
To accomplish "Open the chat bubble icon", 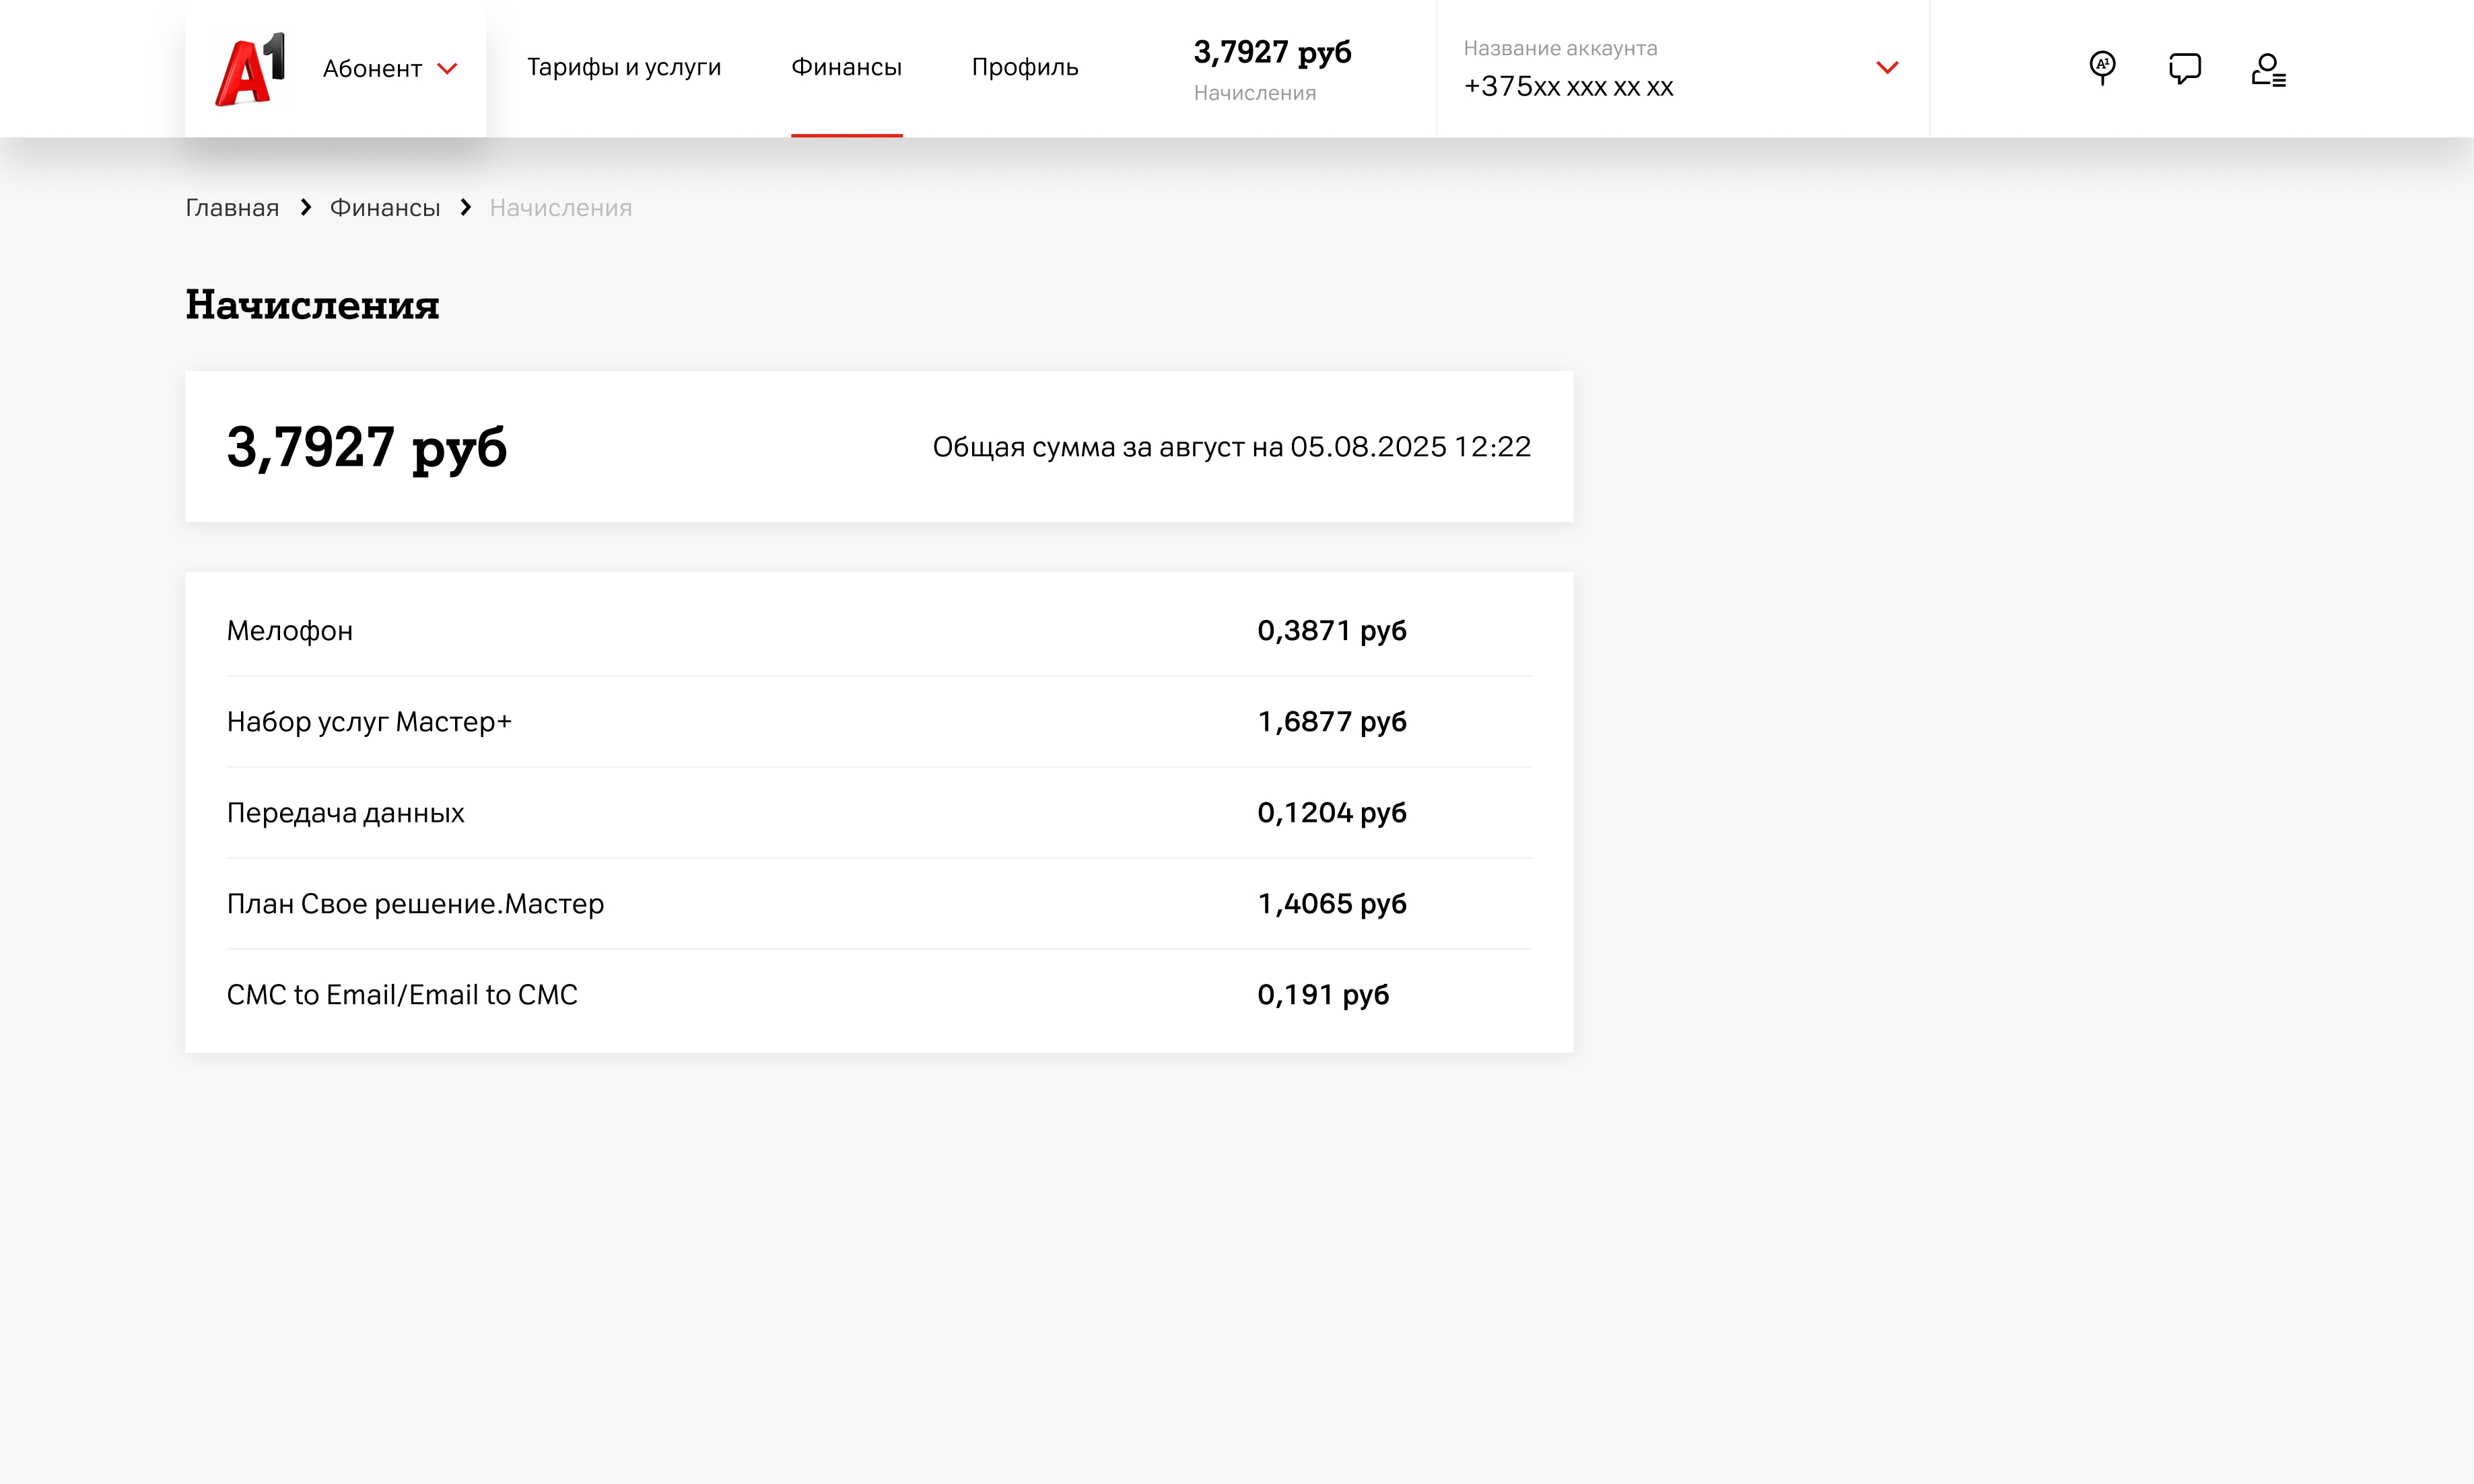I will [x=2184, y=68].
